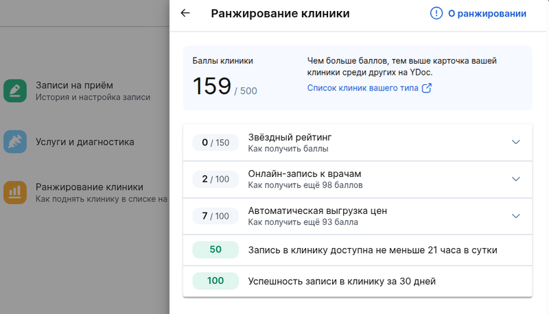This screenshot has height=314, width=549.
Task: Click the '159' clinic score value
Action: (x=212, y=86)
